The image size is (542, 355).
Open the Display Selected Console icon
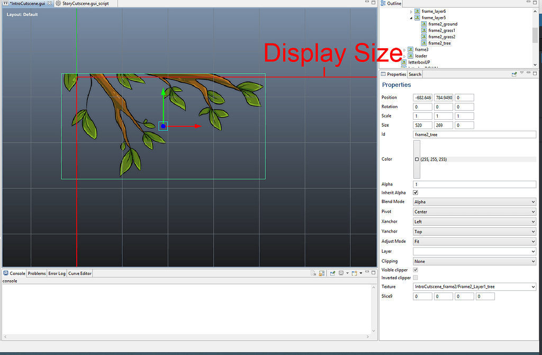[341, 272]
